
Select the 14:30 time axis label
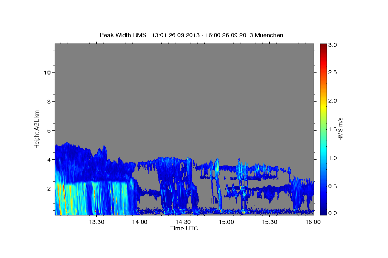pyautogui.click(x=183, y=222)
